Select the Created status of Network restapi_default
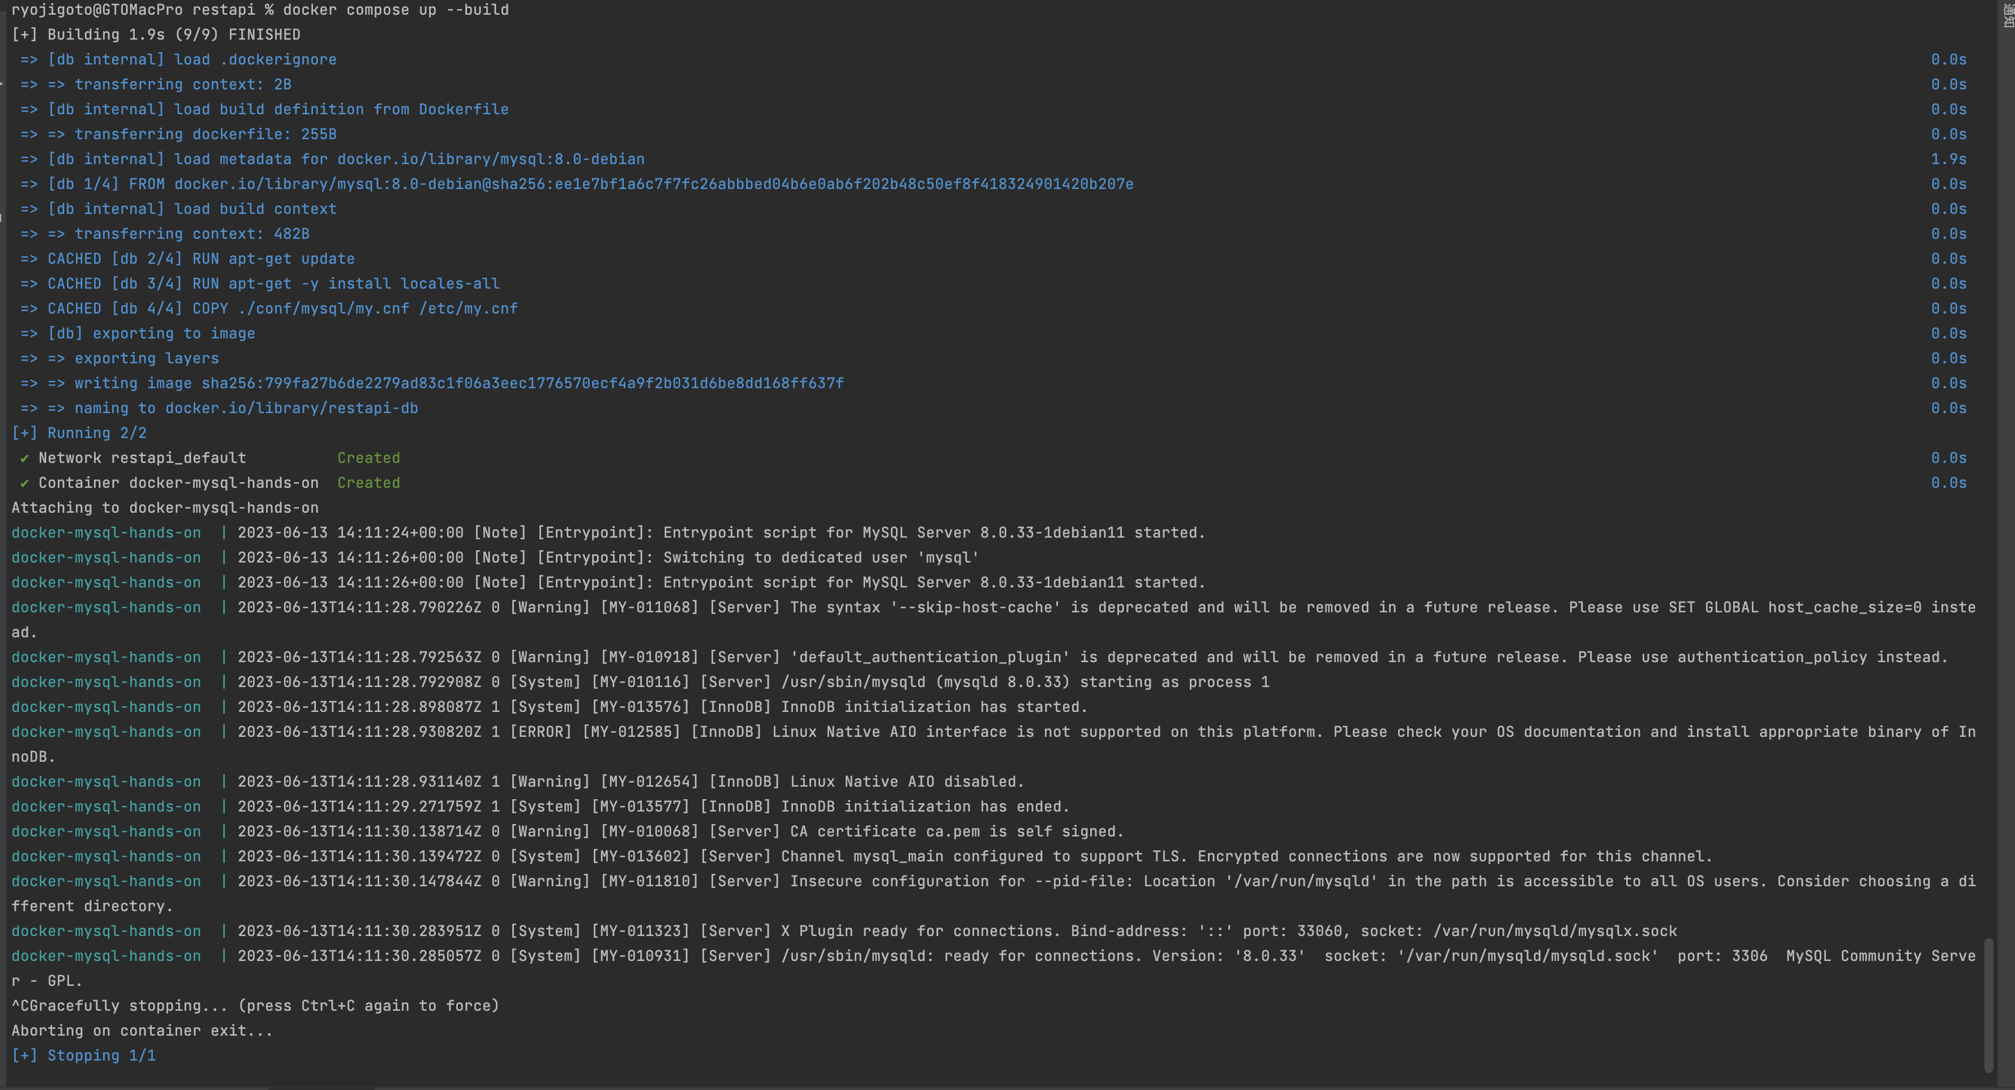 click(x=368, y=457)
